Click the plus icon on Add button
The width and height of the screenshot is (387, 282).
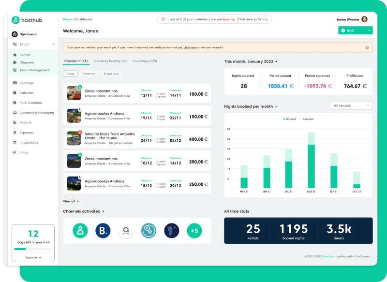point(343,30)
